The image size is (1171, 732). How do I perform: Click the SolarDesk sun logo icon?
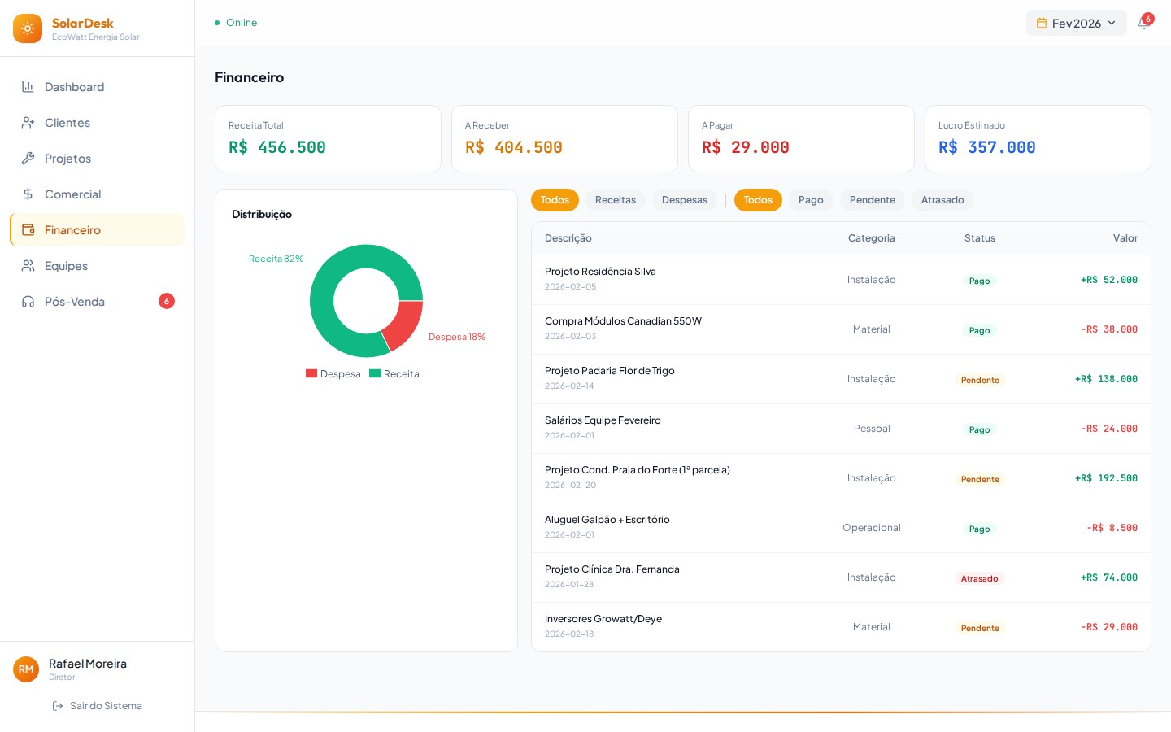point(28,28)
